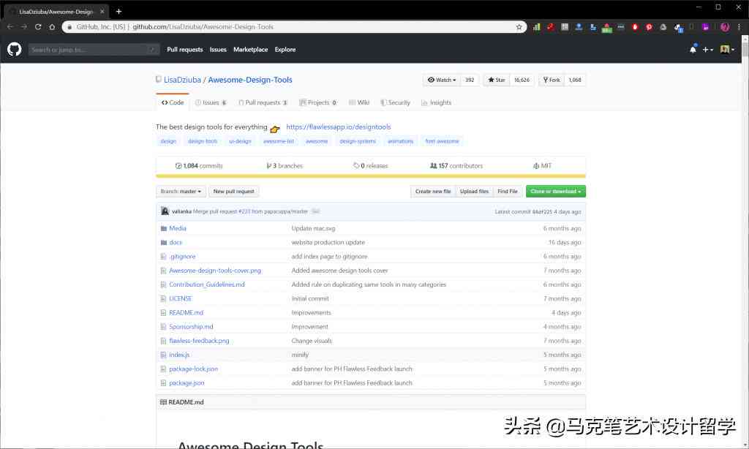The width and height of the screenshot is (749, 449).
Task: Open Explore in the top navigation
Action: point(285,49)
